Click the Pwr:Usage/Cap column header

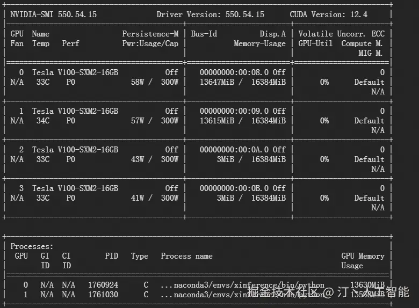[x=150, y=43]
